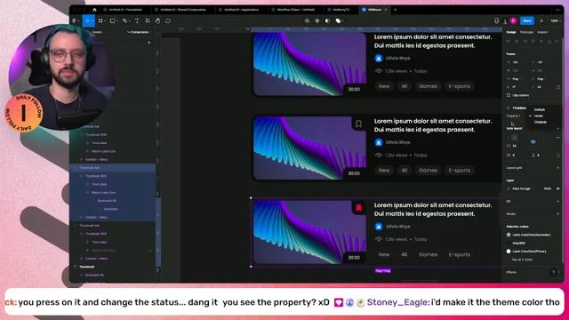The height and width of the screenshot is (320, 569).
Task: Switch to the Inspect tab
Action: click(542, 32)
